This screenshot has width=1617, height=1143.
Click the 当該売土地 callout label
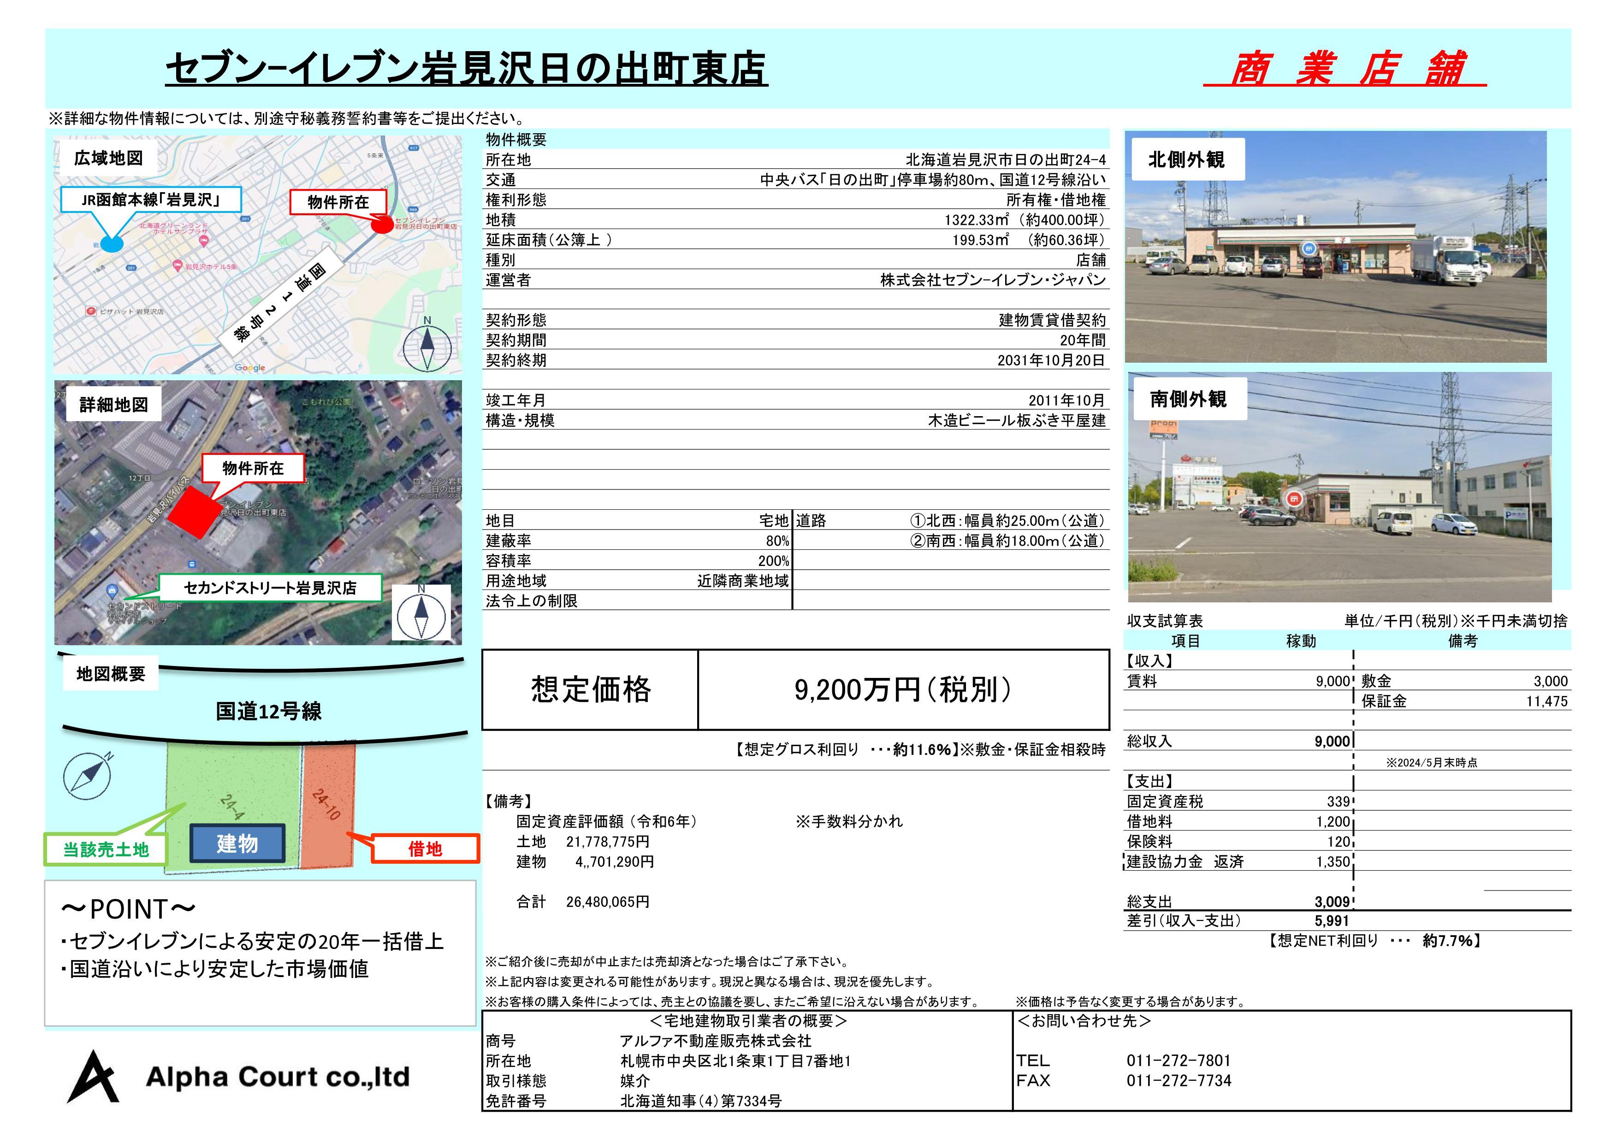[x=106, y=849]
